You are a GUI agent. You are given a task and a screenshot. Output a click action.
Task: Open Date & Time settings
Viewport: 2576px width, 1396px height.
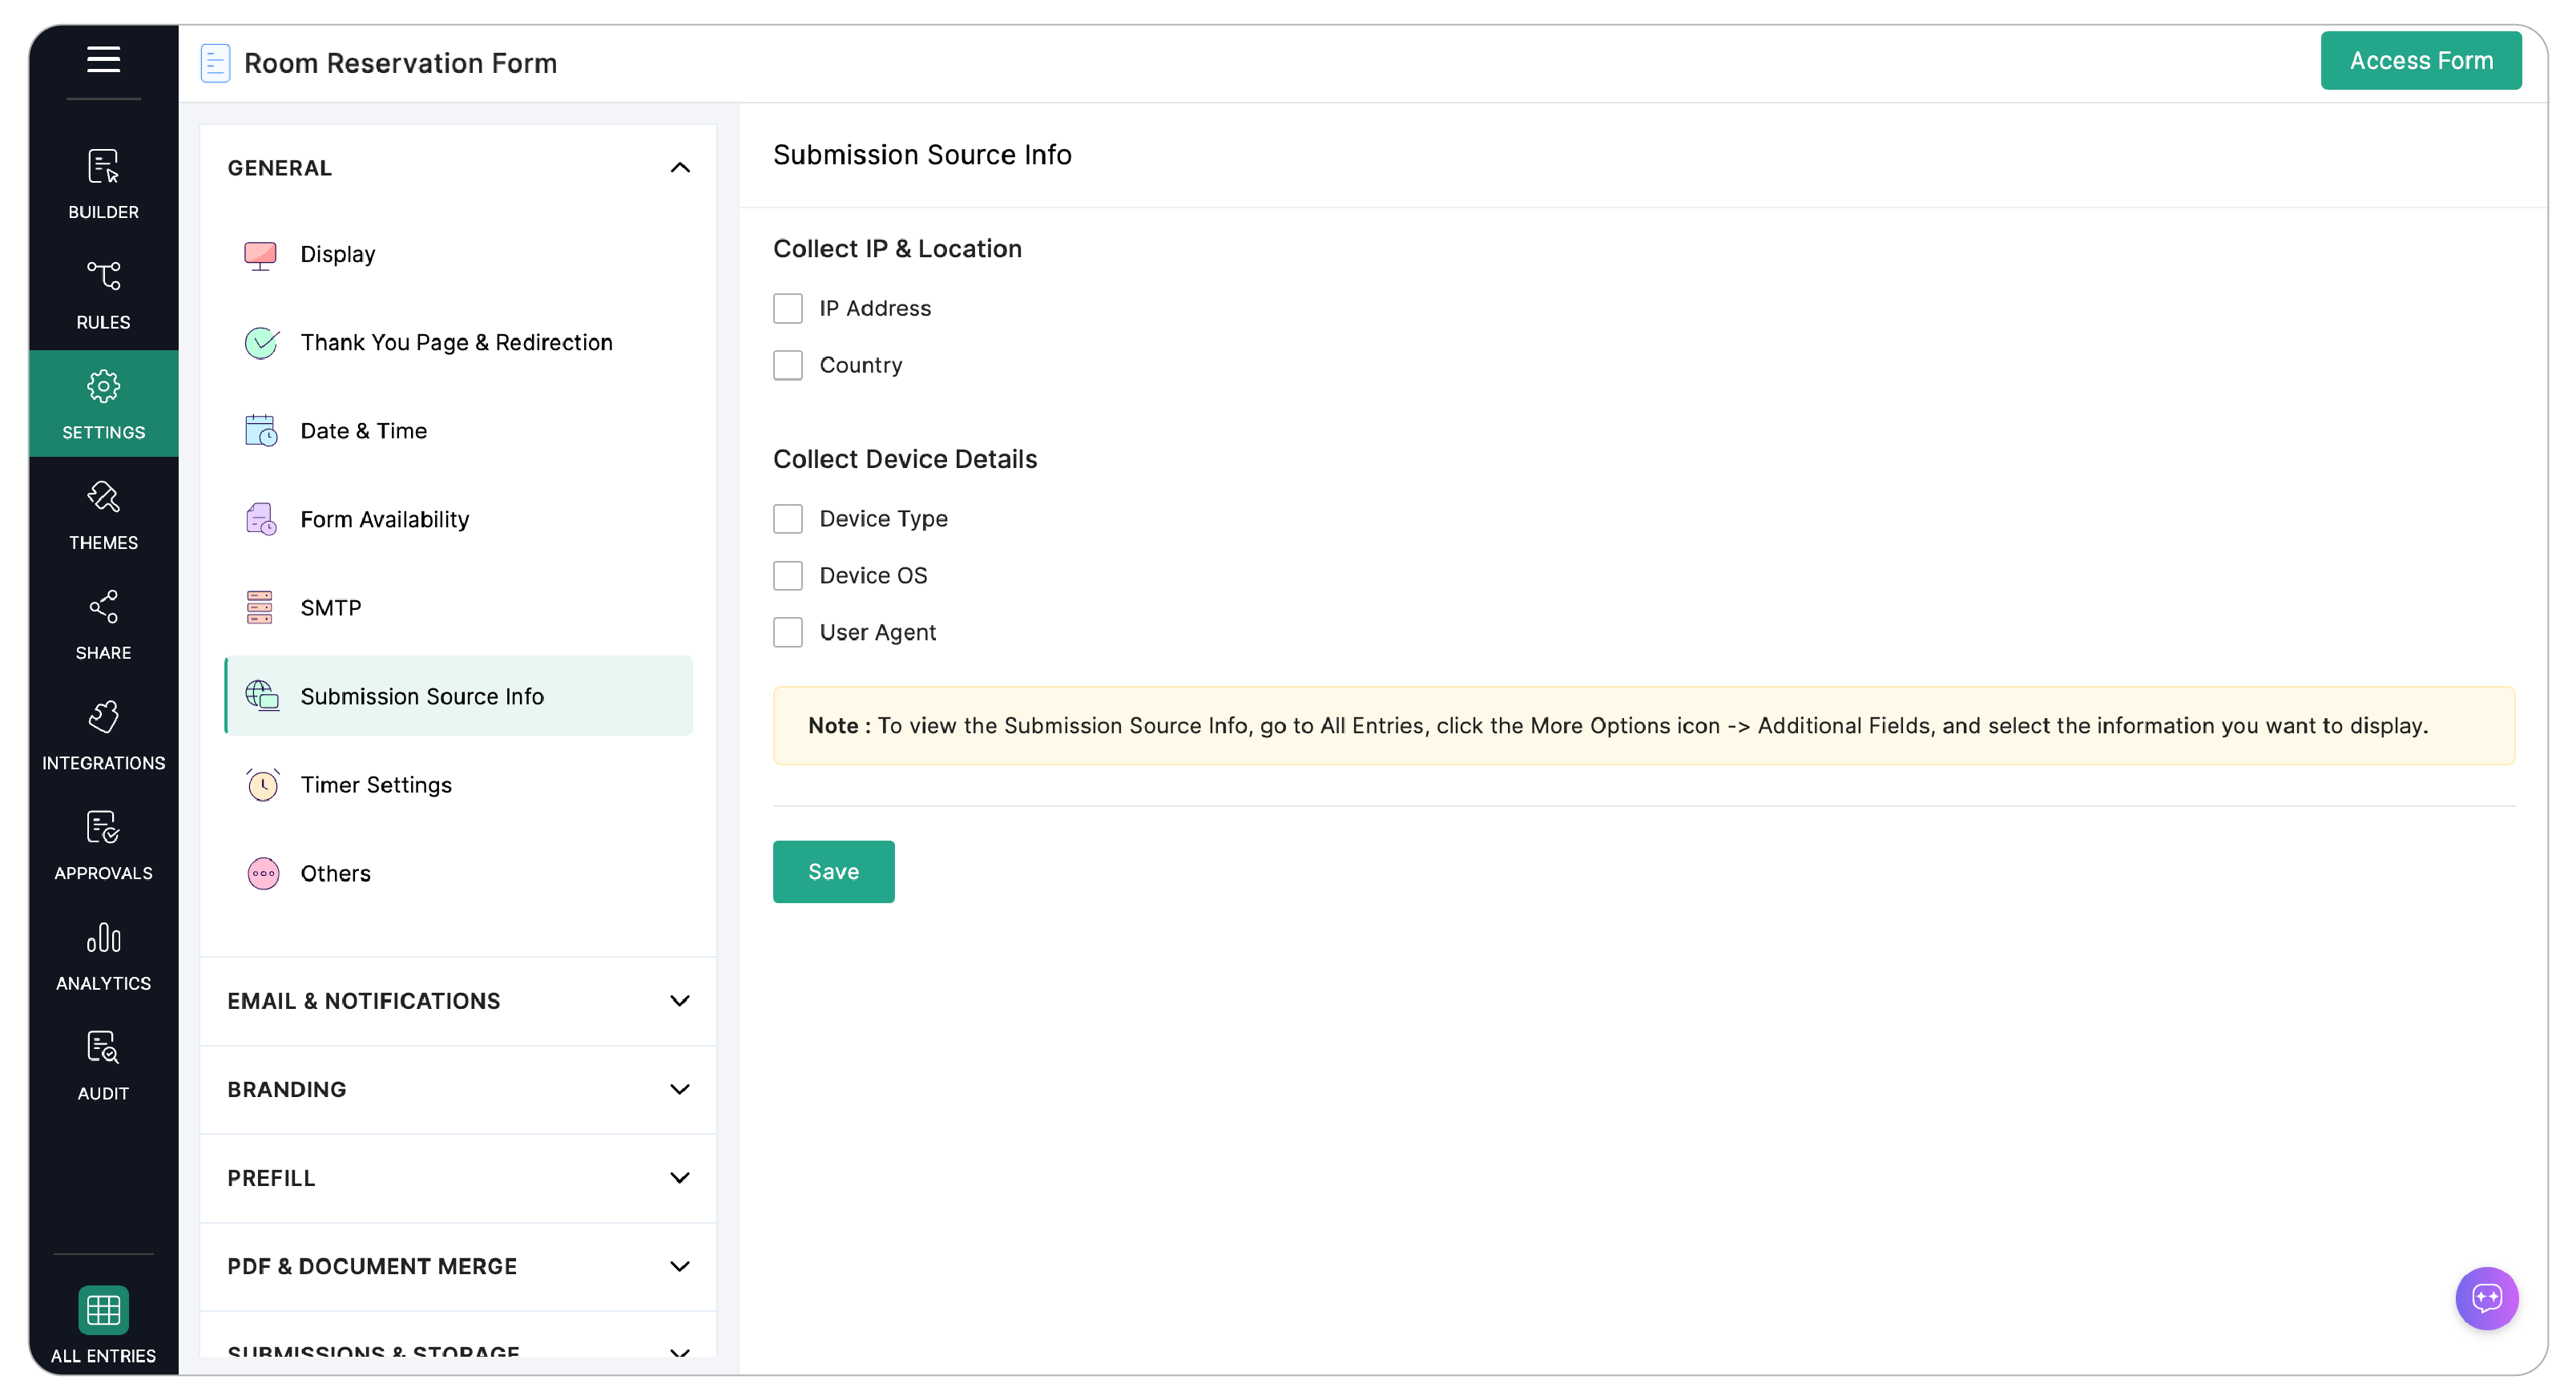click(x=459, y=431)
